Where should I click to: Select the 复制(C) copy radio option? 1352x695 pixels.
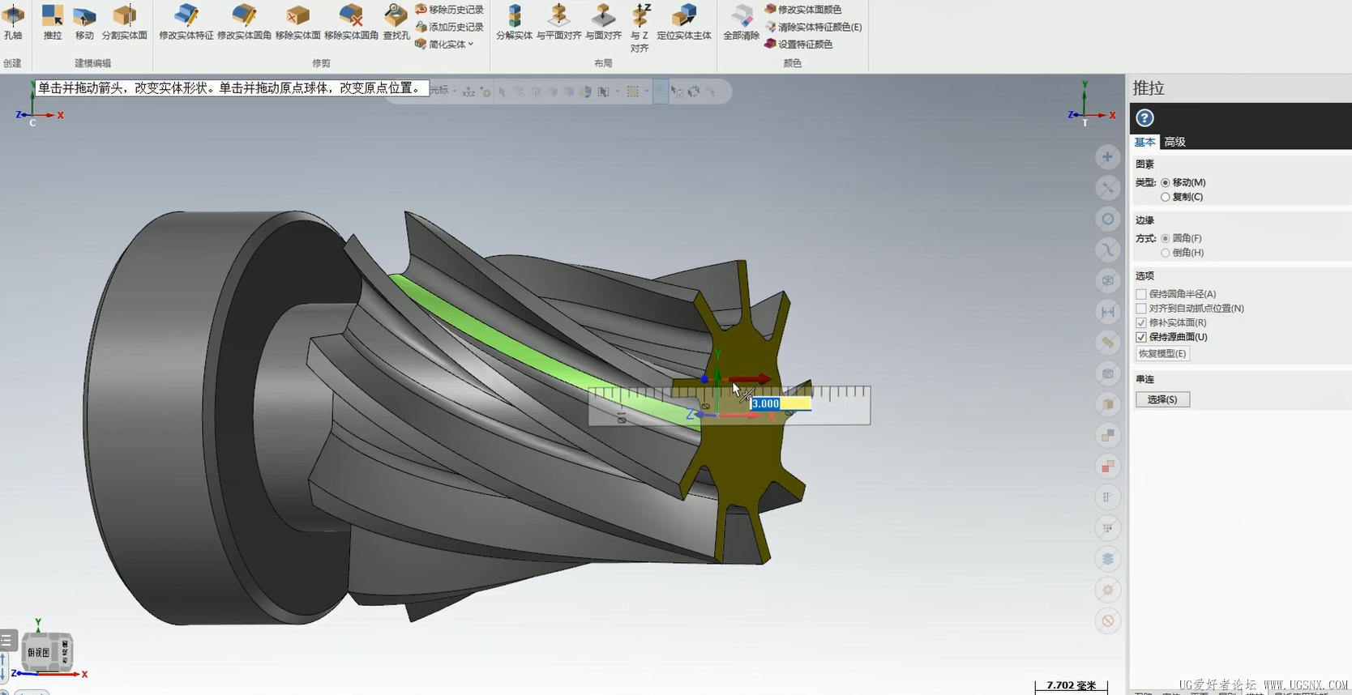[x=1166, y=198]
